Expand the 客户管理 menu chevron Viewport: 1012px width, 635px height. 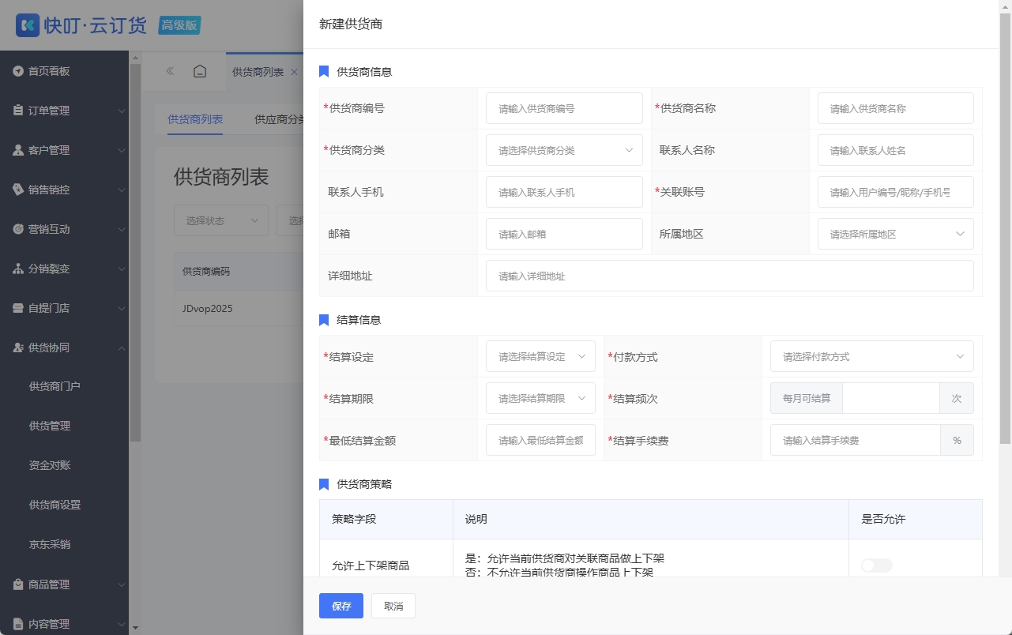121,150
